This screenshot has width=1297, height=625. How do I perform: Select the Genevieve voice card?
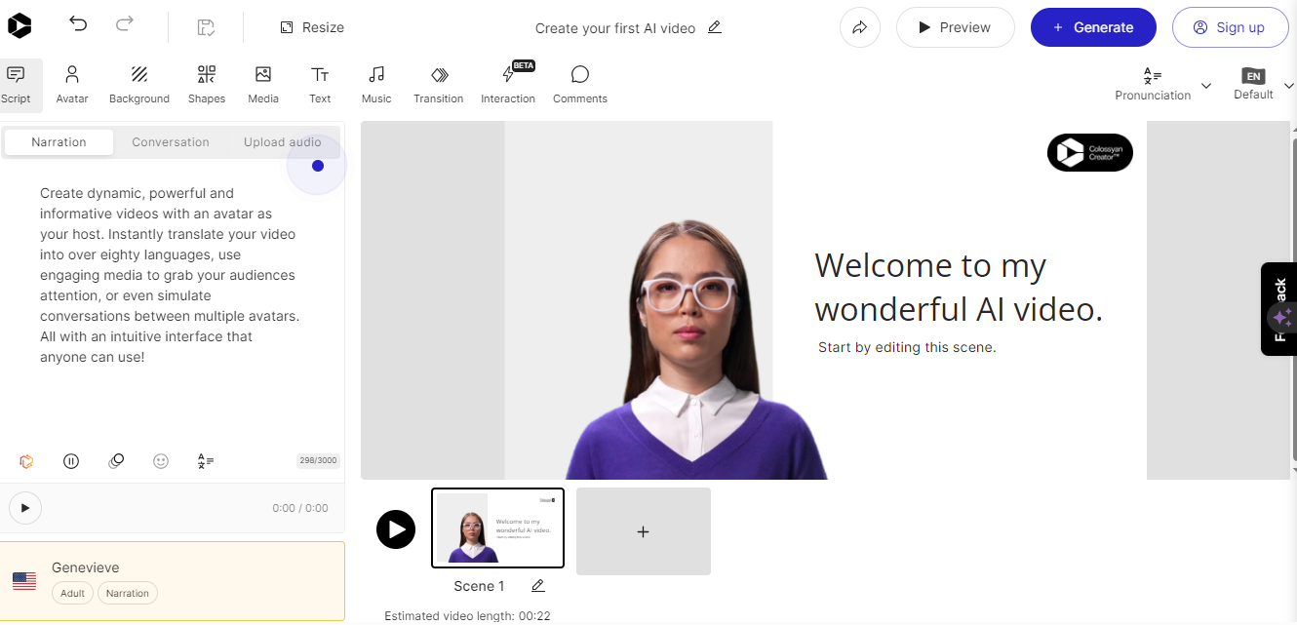pos(173,578)
